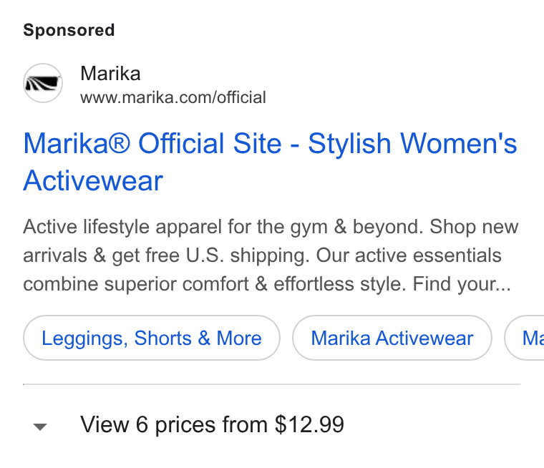Click "Shop new" in the description

pos(474,228)
